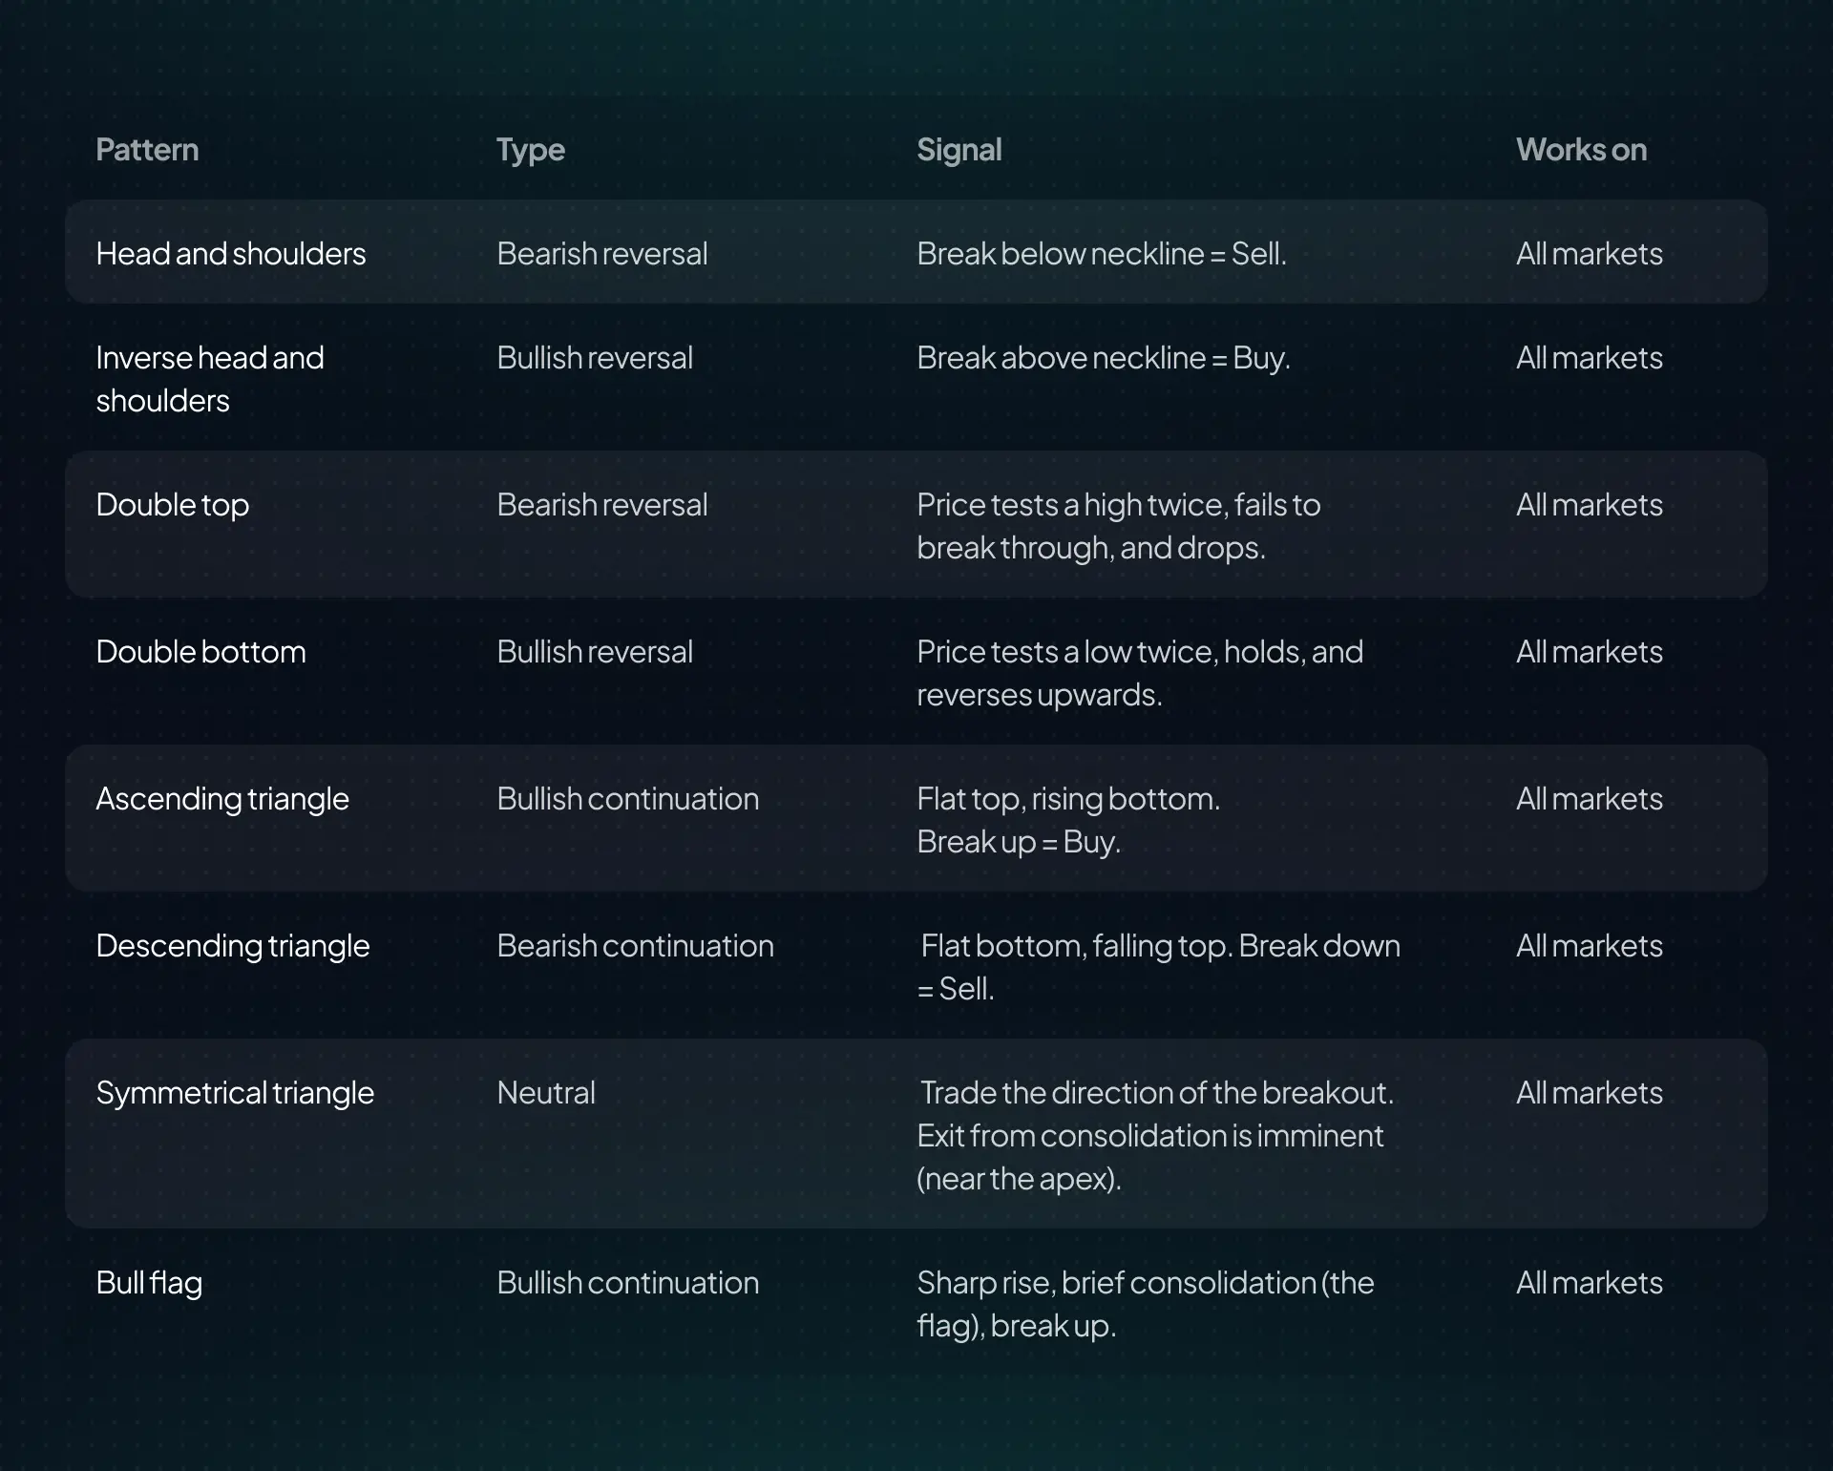1833x1471 pixels.
Task: Click the Pattern column header
Action: coord(147,150)
